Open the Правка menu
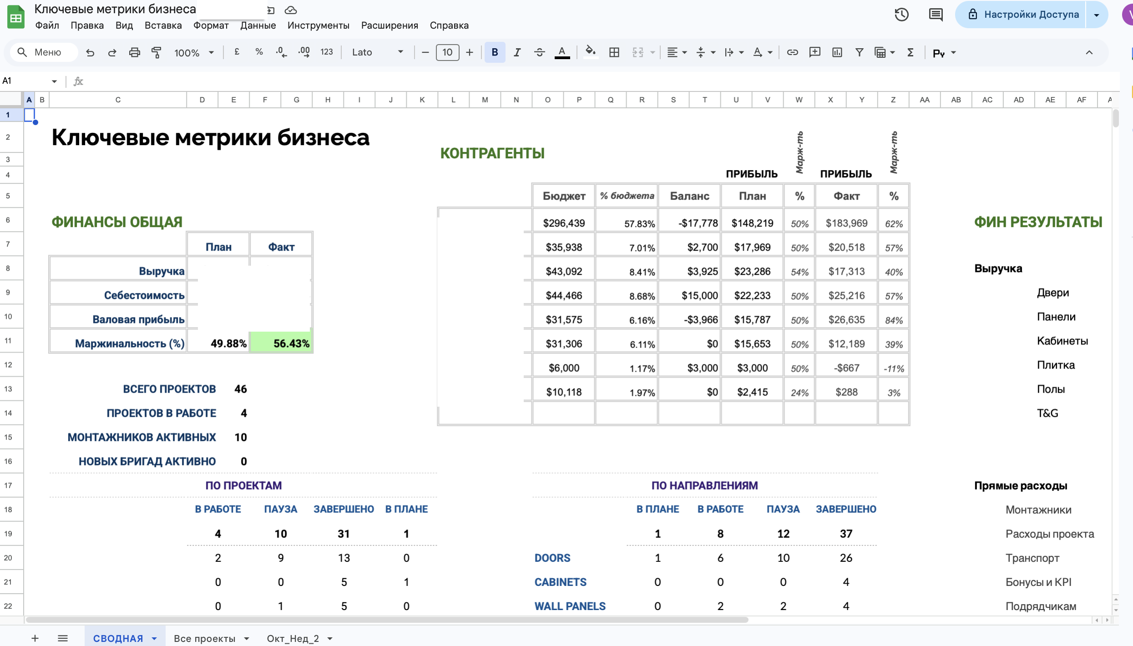The height and width of the screenshot is (646, 1133). point(87,25)
